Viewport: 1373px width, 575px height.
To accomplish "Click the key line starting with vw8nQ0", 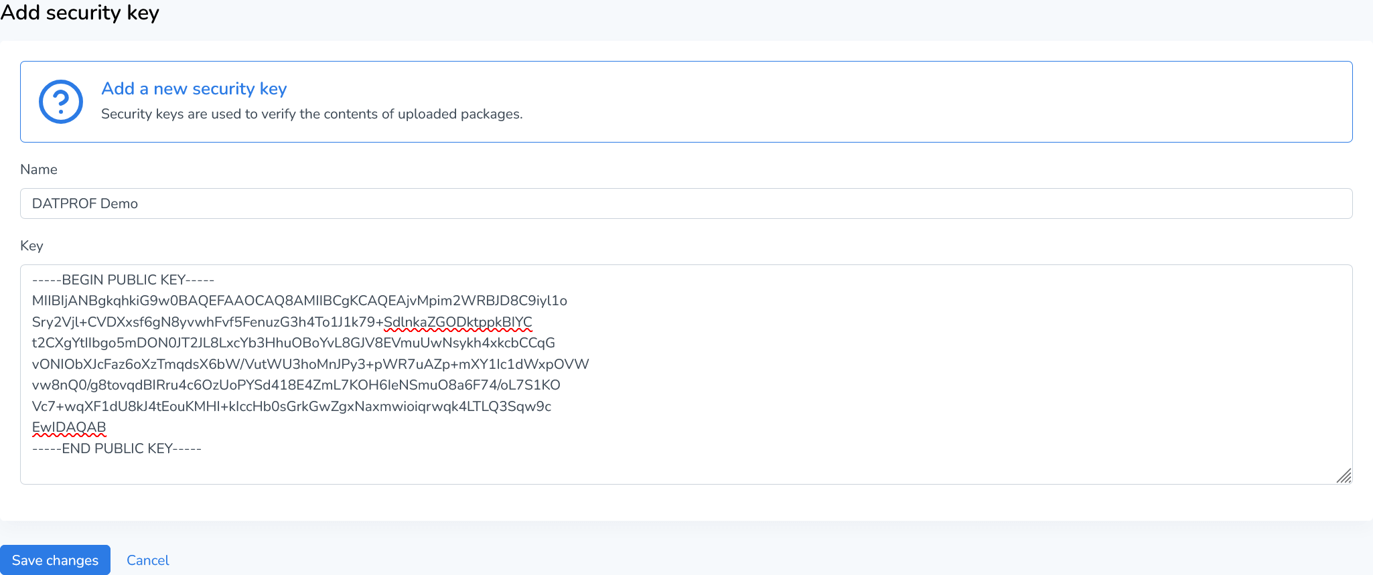I will pyautogui.click(x=296, y=385).
